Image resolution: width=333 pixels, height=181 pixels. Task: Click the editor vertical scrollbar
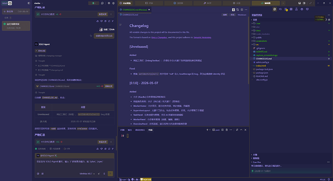point(248,50)
